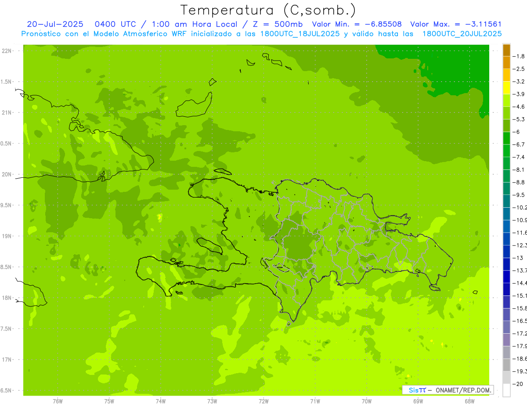Click the 75W longitude label
Screen dimensions: 527x407
coord(109,401)
